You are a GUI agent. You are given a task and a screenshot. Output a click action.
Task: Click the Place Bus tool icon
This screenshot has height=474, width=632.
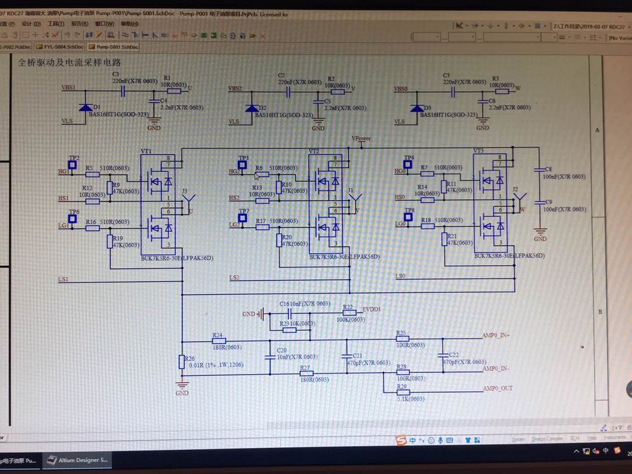click(135, 35)
